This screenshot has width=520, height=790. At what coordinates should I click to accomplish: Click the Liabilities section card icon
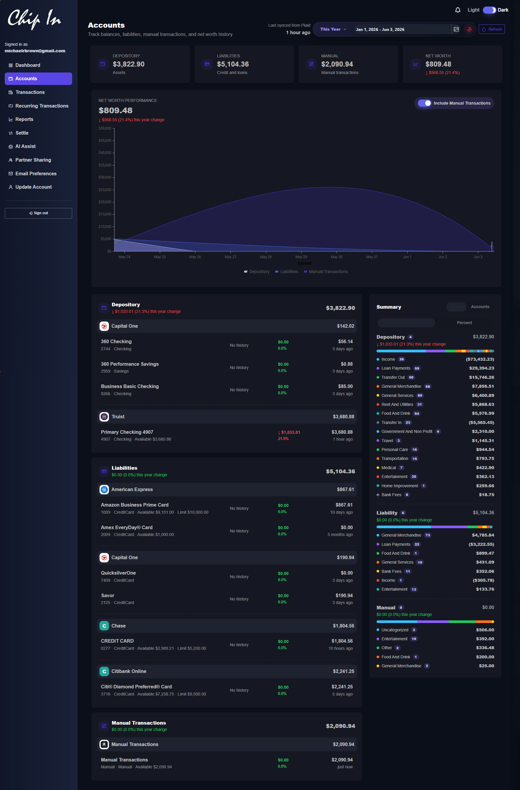(104, 471)
